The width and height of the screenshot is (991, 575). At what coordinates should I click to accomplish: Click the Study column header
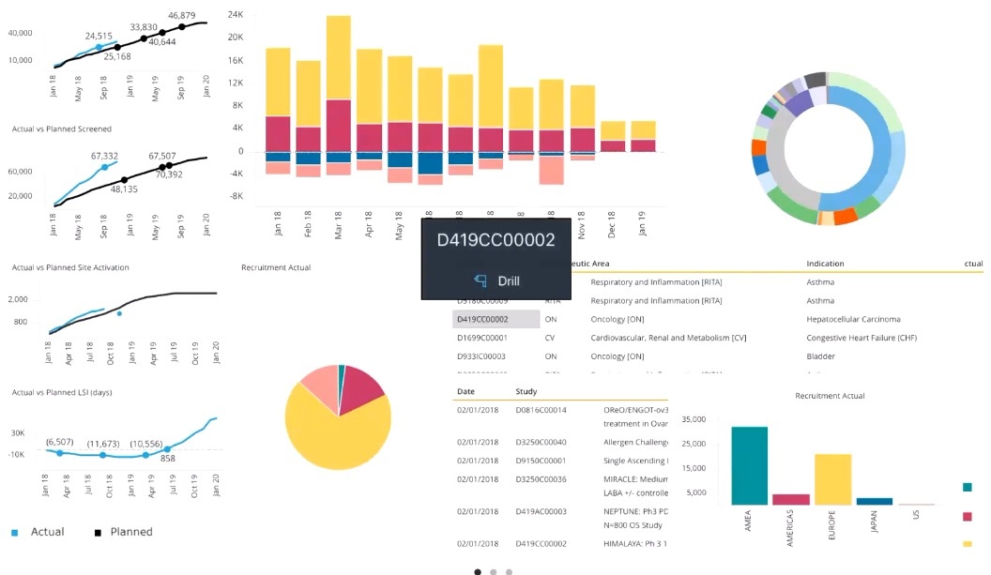(526, 391)
